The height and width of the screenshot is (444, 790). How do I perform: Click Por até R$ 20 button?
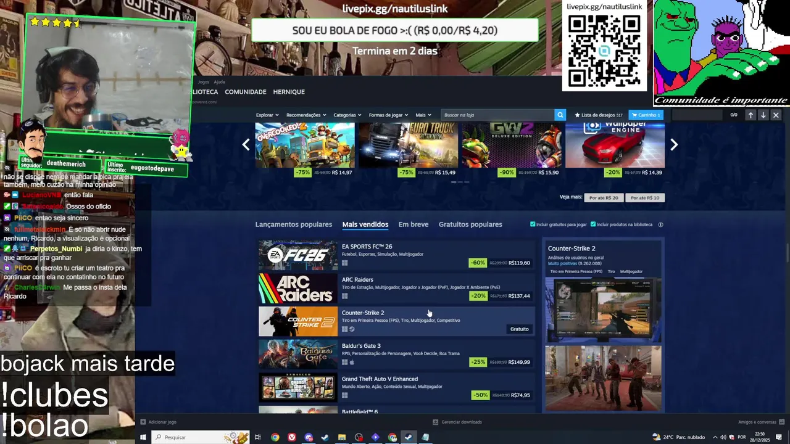click(x=604, y=197)
